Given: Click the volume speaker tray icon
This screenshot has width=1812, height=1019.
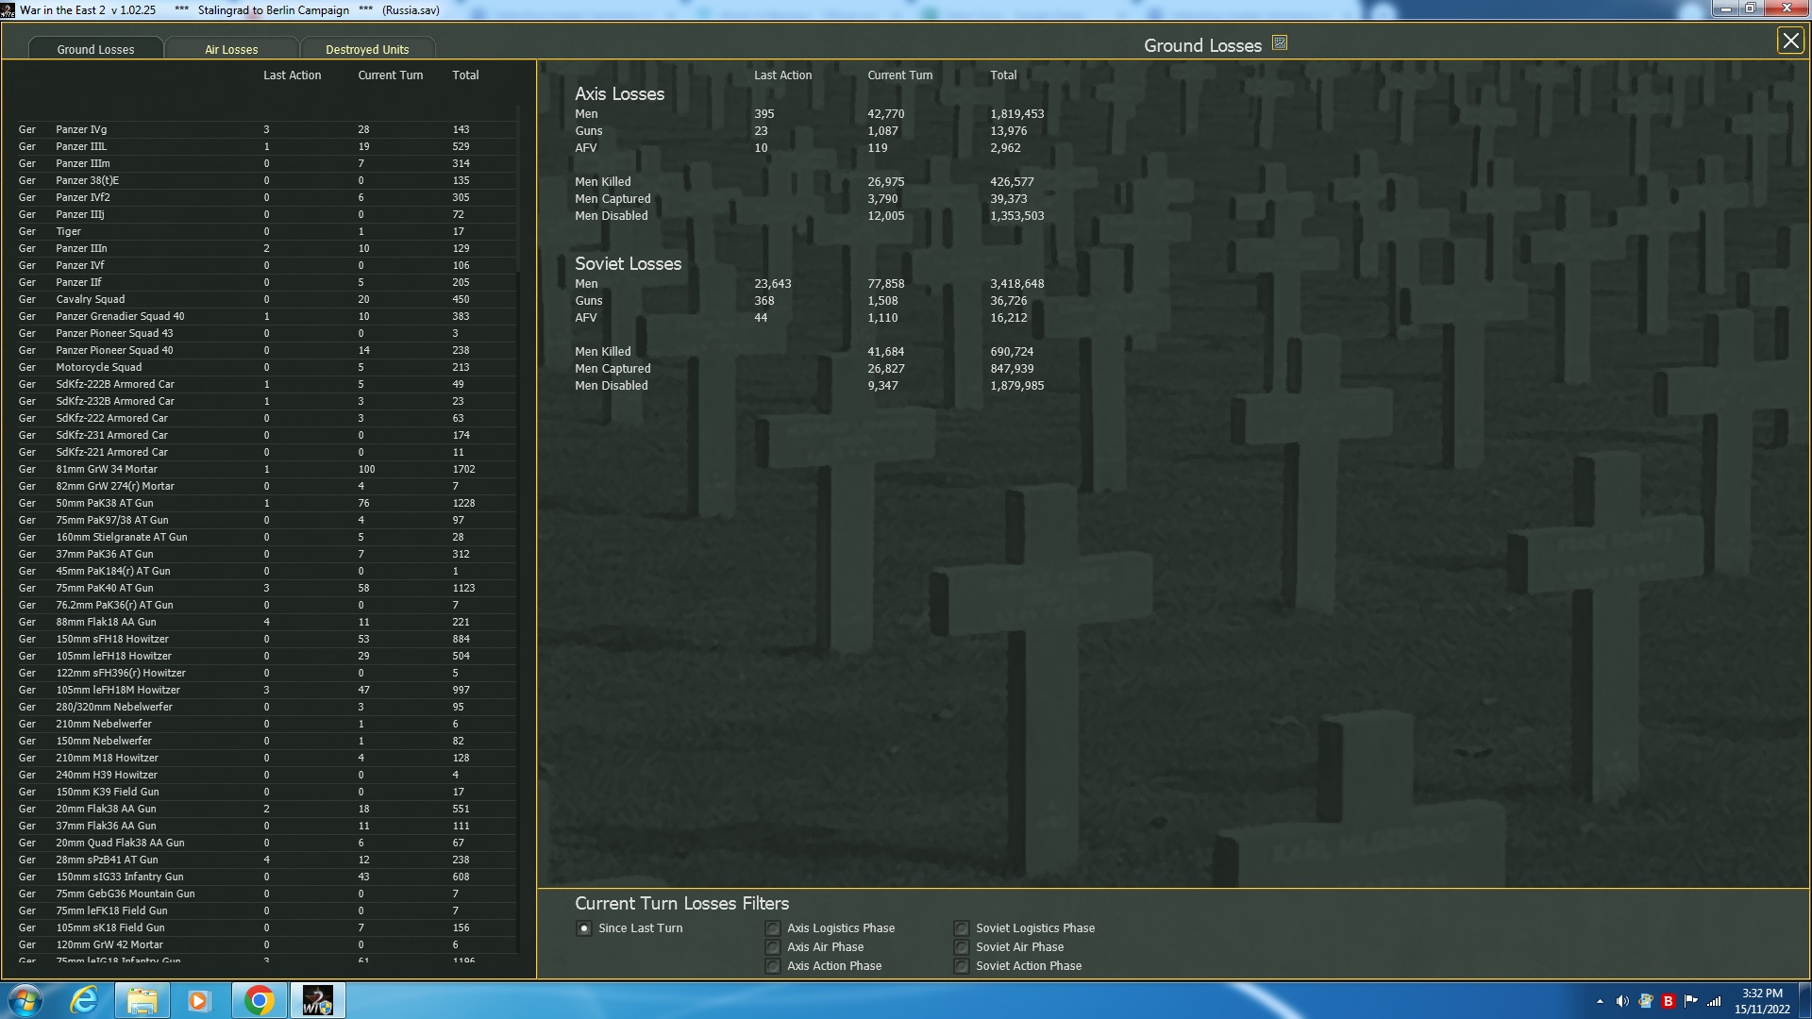Looking at the screenshot, I should pyautogui.click(x=1622, y=1001).
